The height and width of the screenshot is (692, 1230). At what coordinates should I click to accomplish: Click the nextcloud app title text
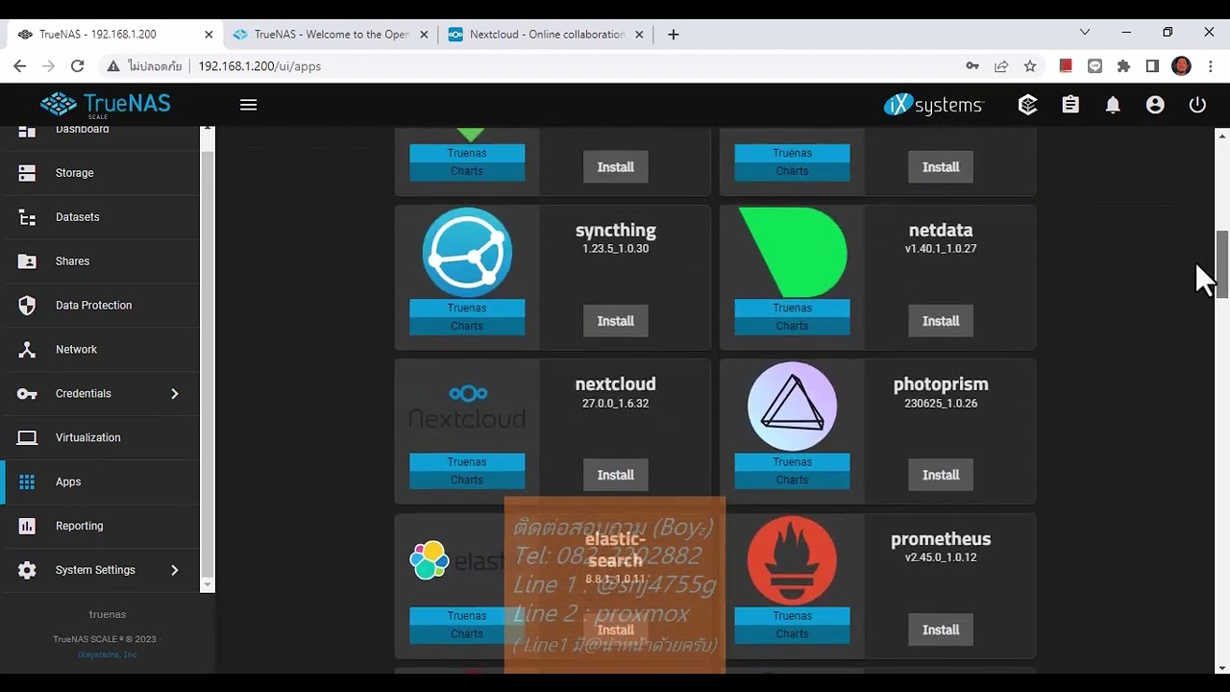point(616,384)
